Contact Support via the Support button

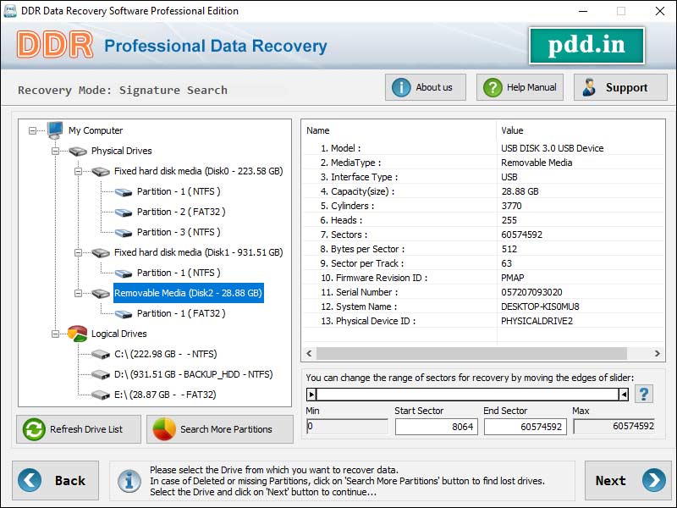click(x=620, y=87)
